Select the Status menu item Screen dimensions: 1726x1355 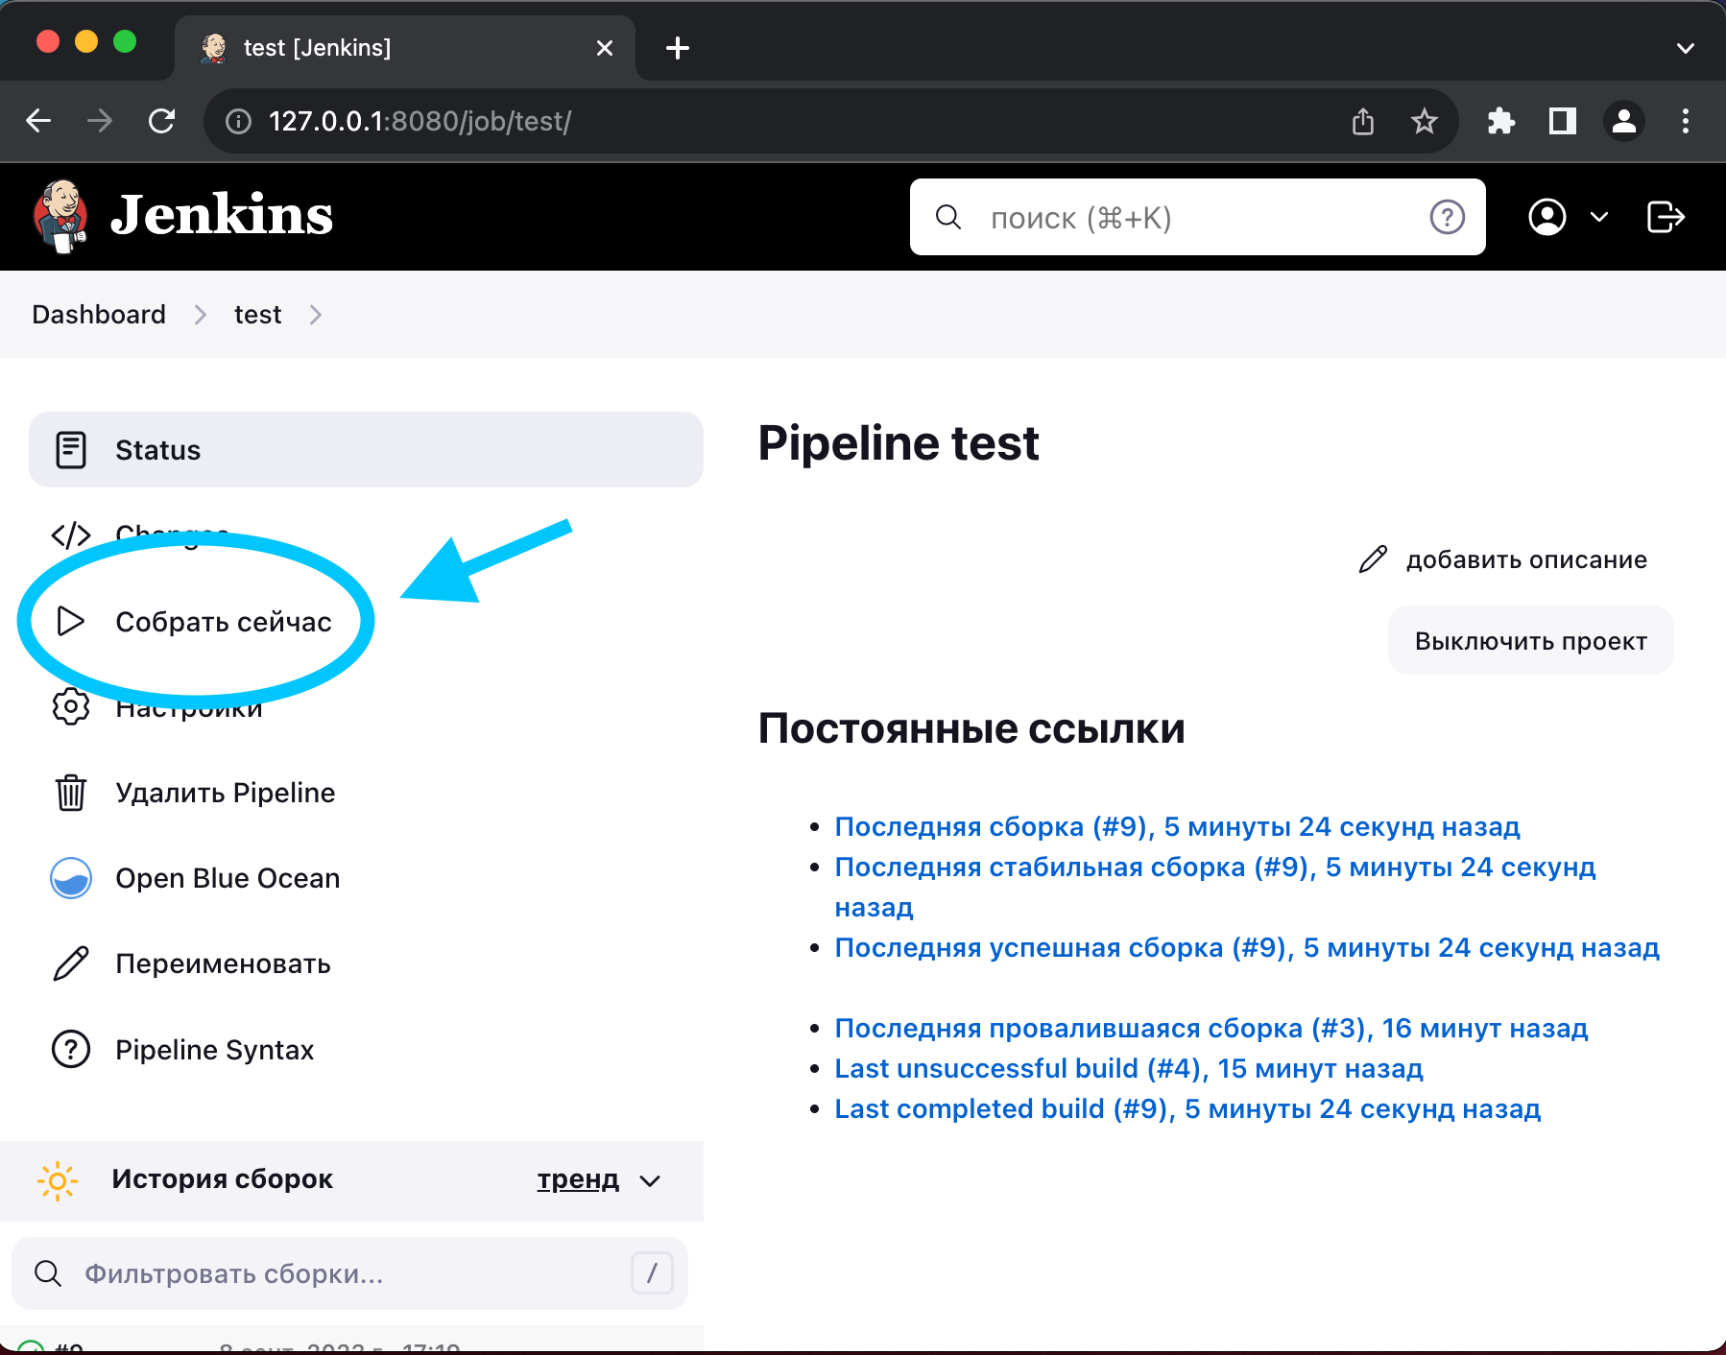tap(366, 450)
